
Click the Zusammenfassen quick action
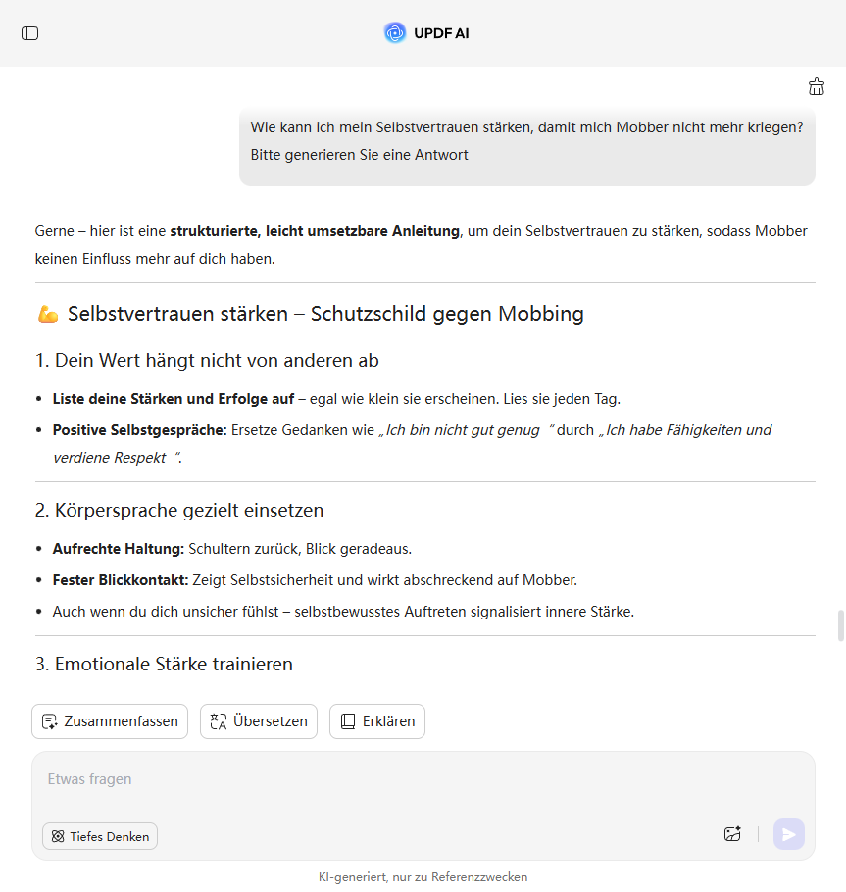click(110, 721)
